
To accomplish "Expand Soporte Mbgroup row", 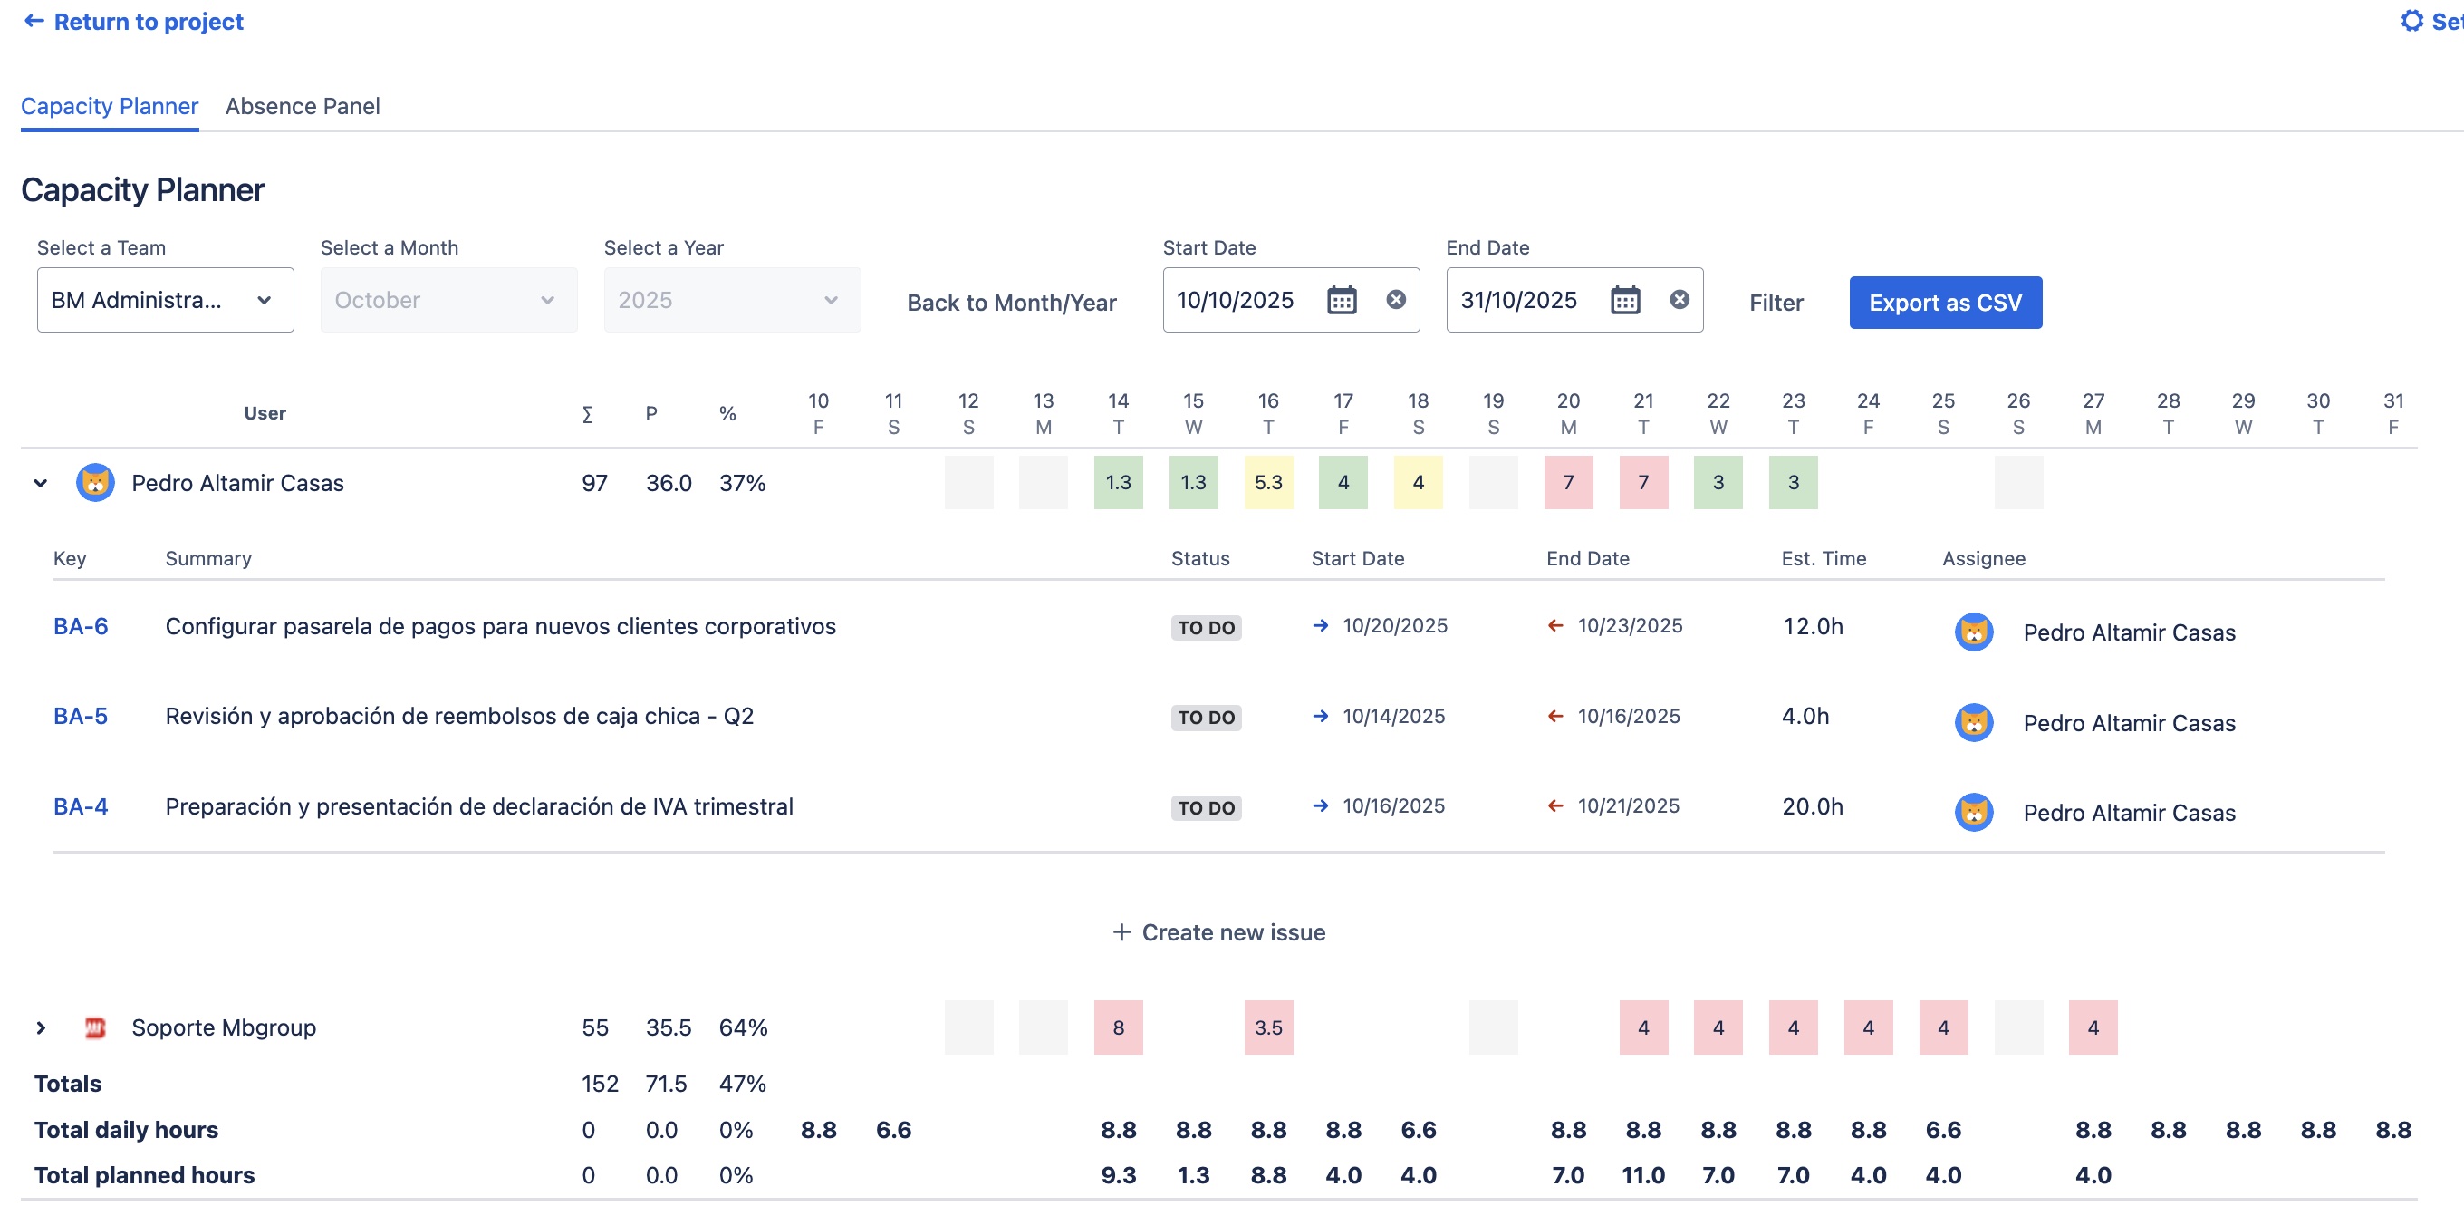I will tap(40, 1027).
